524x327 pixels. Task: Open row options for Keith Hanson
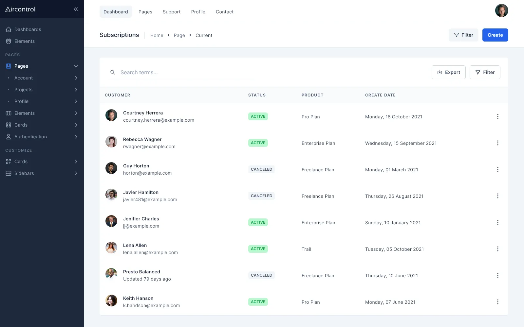pos(497,302)
